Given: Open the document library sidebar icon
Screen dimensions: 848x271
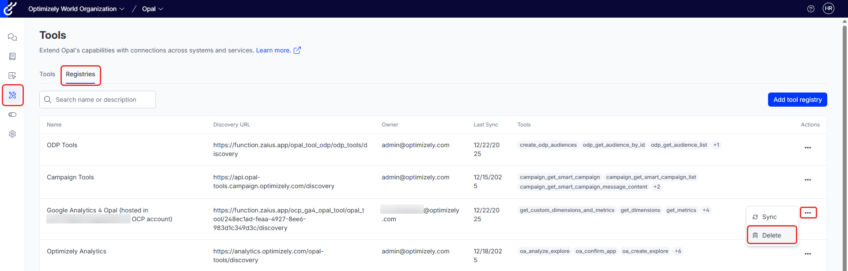Looking at the screenshot, I should [12, 56].
